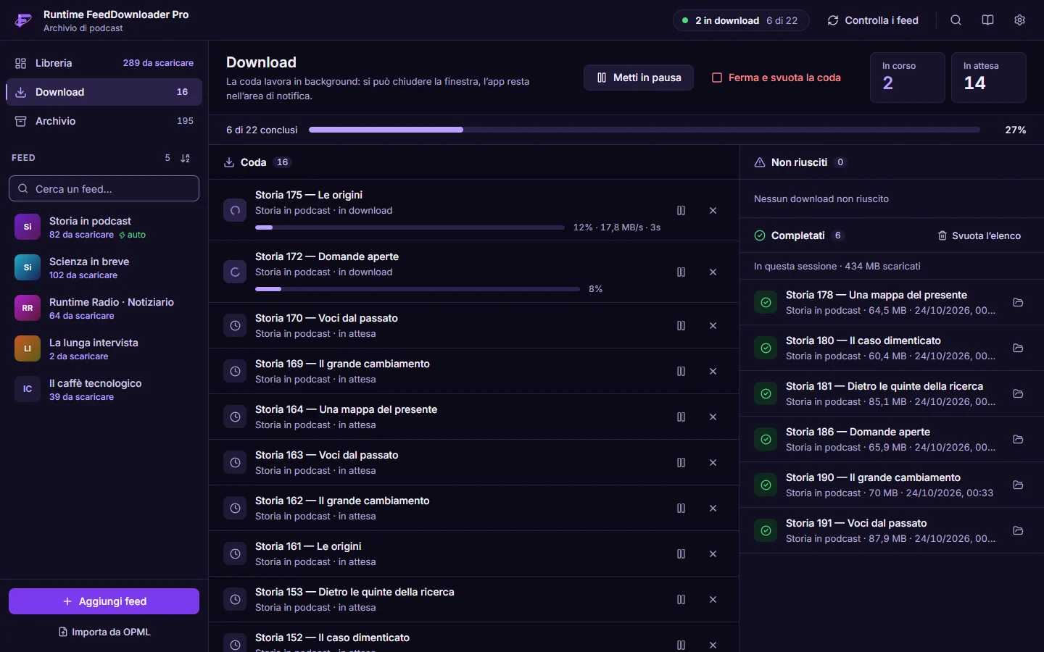Click overall queue progress bar
This screenshot has height=652, width=1044.
click(x=645, y=130)
